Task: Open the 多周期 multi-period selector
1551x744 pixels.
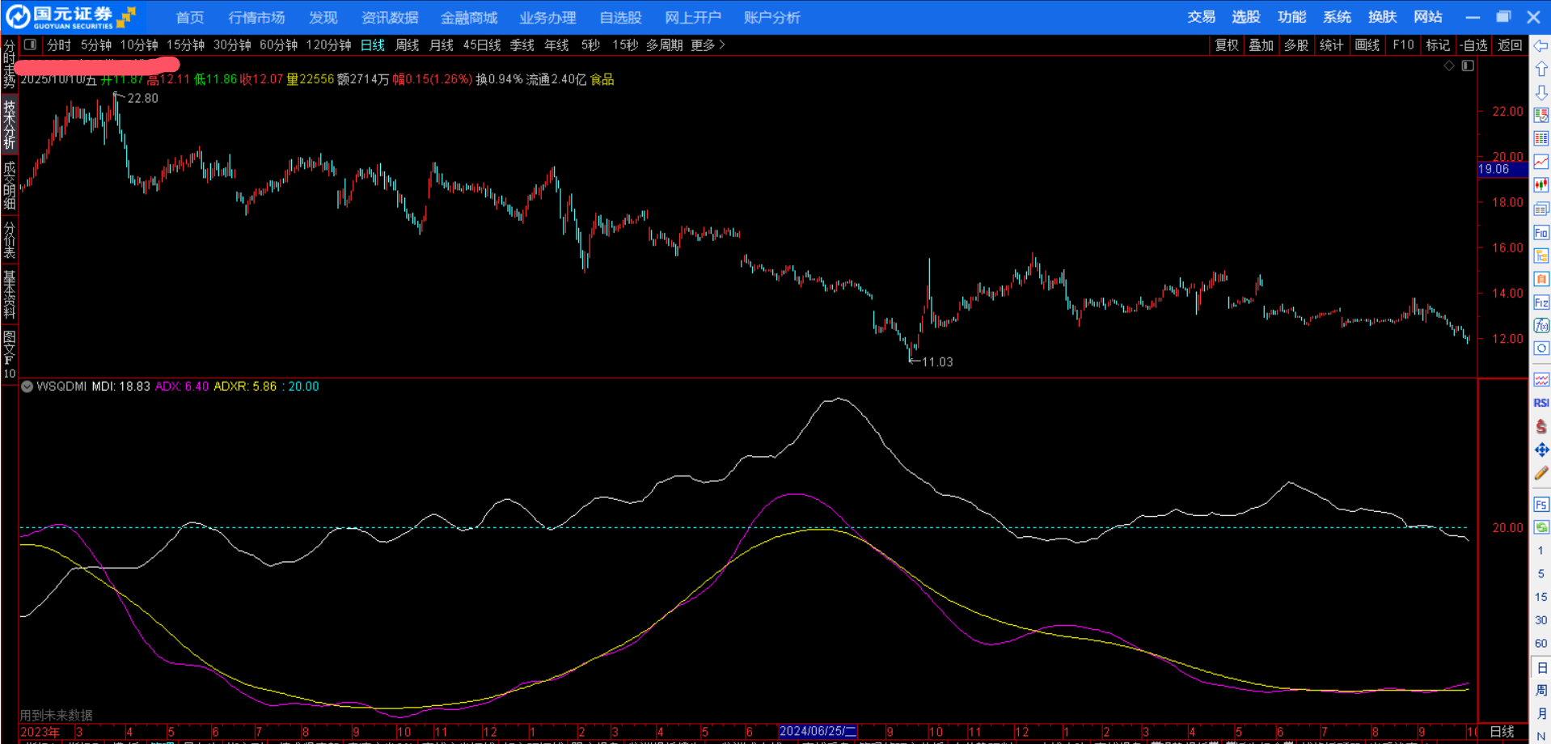Action: 664,45
